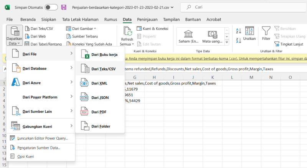Switch to the Sisipkan tab
Screen dimensions: 307x168
(x=49, y=20)
